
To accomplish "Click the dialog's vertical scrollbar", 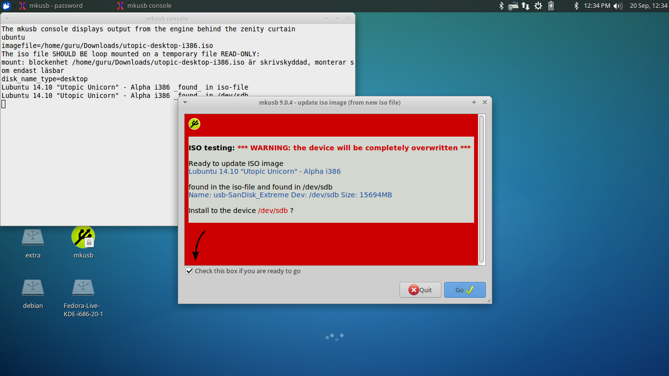I will point(481,189).
